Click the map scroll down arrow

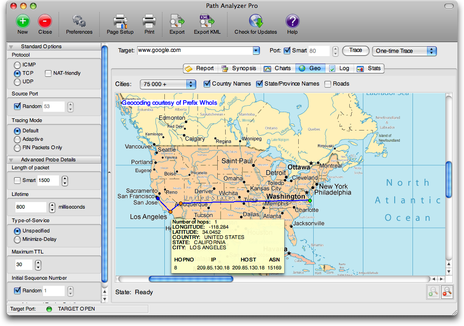[x=449, y=272]
